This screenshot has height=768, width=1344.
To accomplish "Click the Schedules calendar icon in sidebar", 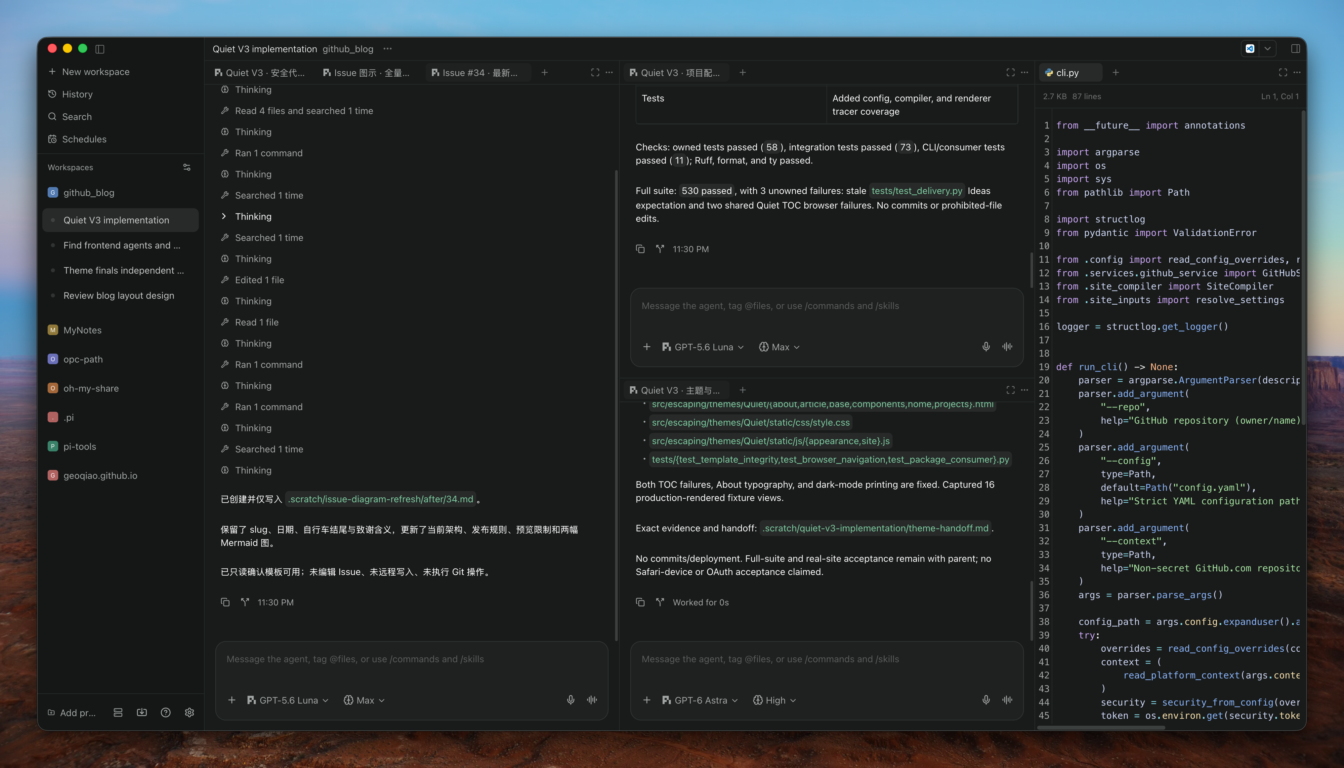I will (52, 139).
